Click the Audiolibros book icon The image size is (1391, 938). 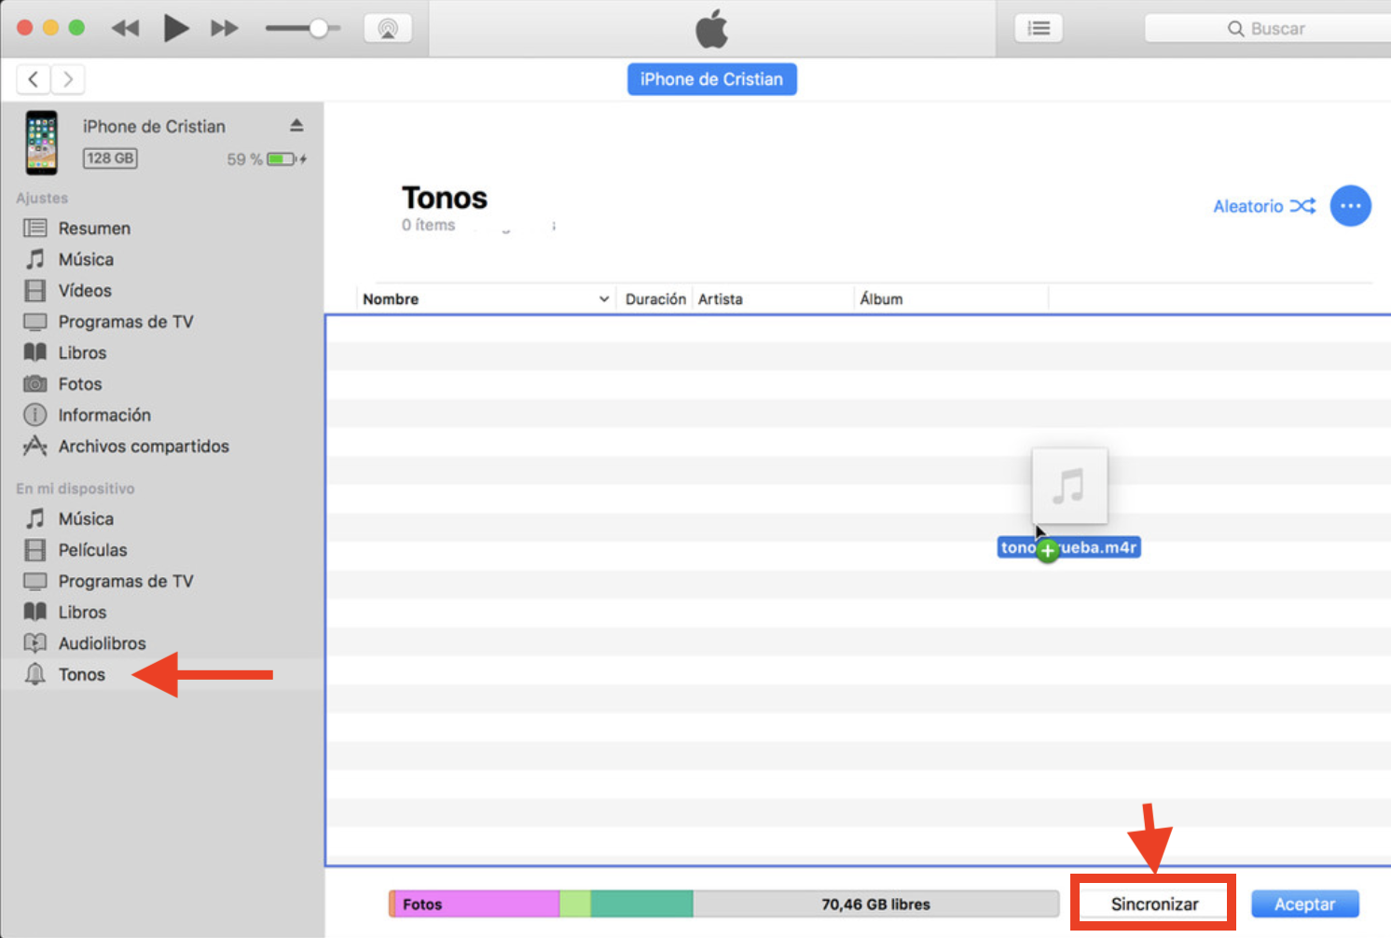[x=35, y=643]
